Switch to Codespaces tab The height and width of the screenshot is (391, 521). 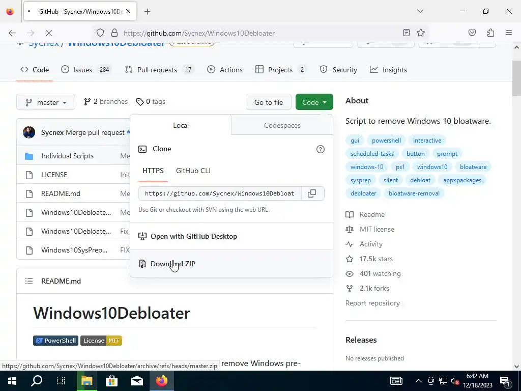282,125
